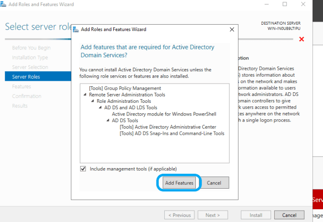Go to Results step in sidebar
The image size is (323, 222).
click(x=20, y=106)
